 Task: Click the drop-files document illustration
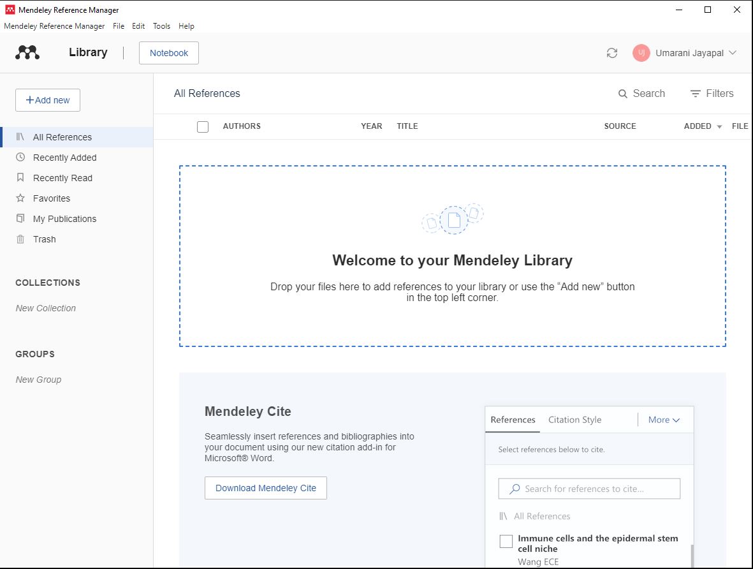(x=453, y=219)
